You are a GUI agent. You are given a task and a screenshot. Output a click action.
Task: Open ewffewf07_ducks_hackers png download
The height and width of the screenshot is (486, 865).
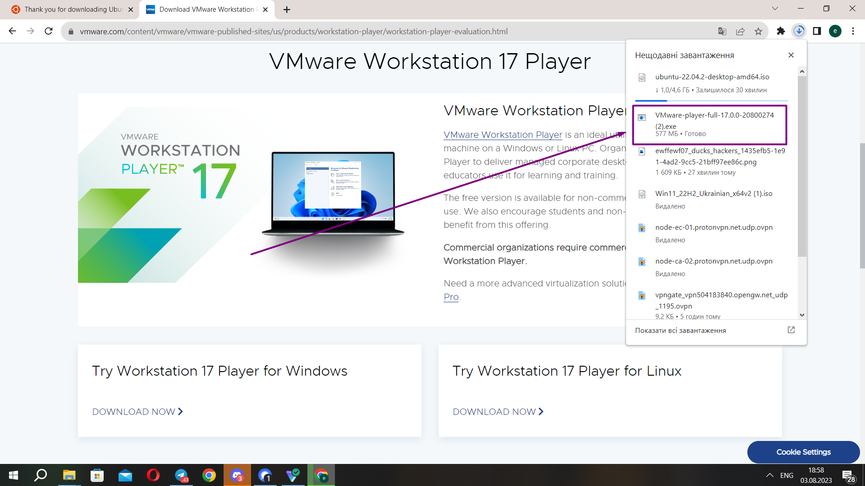coord(720,156)
